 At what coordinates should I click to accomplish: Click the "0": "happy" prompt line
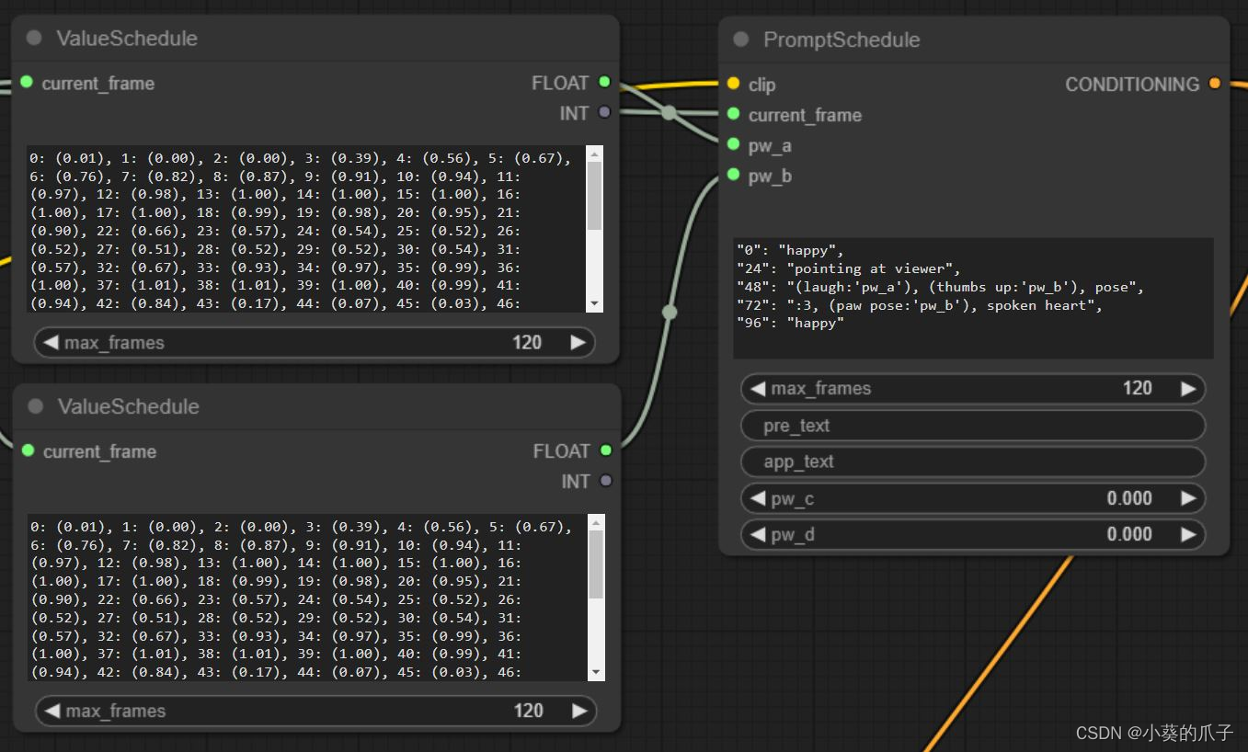(790, 250)
